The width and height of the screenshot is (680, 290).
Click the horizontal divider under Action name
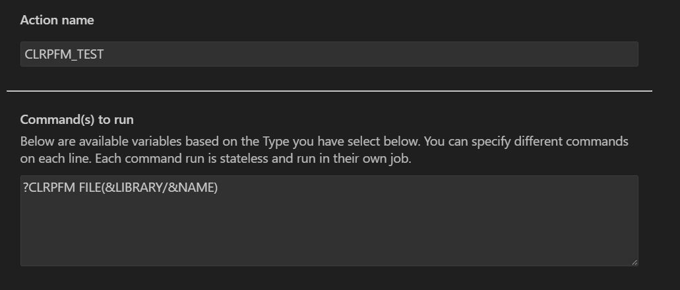[x=328, y=91]
